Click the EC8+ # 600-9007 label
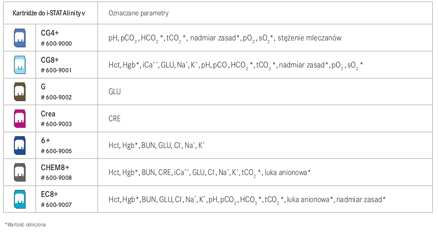This screenshot has height=232, width=438. click(x=56, y=199)
